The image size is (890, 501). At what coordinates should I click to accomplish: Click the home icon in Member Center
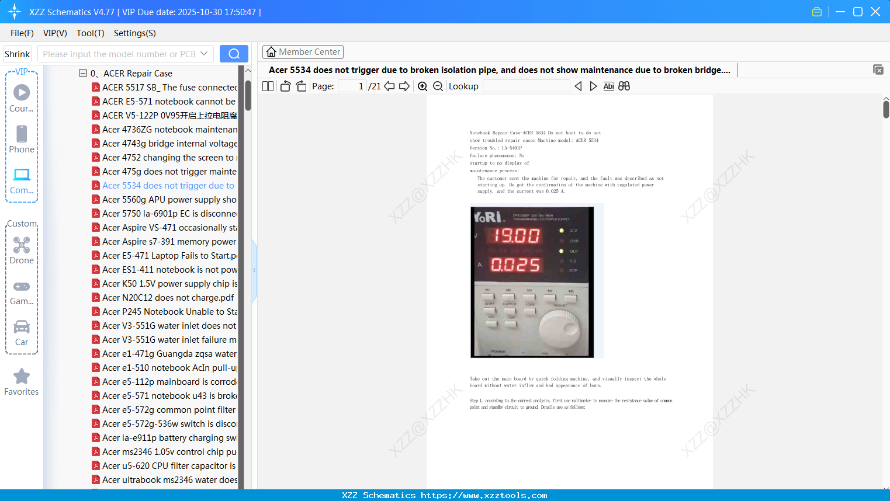pyautogui.click(x=271, y=52)
